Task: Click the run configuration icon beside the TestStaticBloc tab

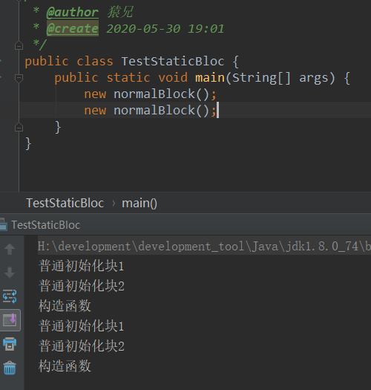Action: [x=3, y=224]
